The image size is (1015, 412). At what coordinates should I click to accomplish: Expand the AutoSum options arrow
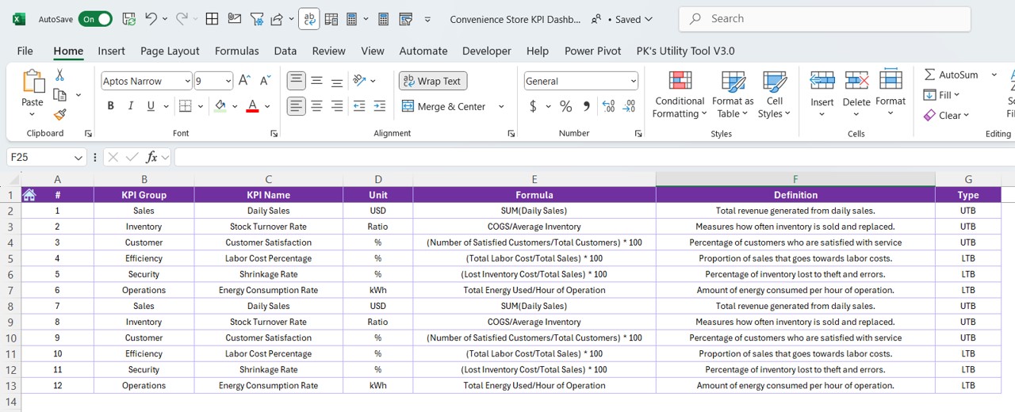tap(994, 74)
